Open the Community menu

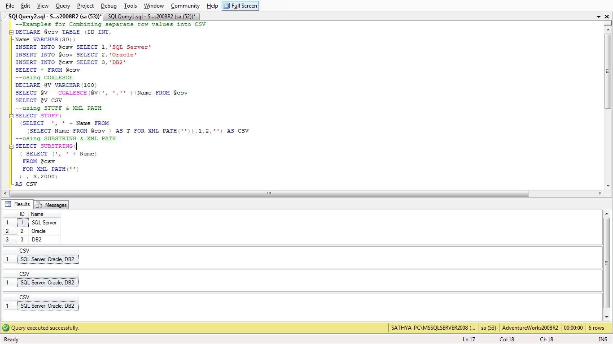pyautogui.click(x=185, y=6)
